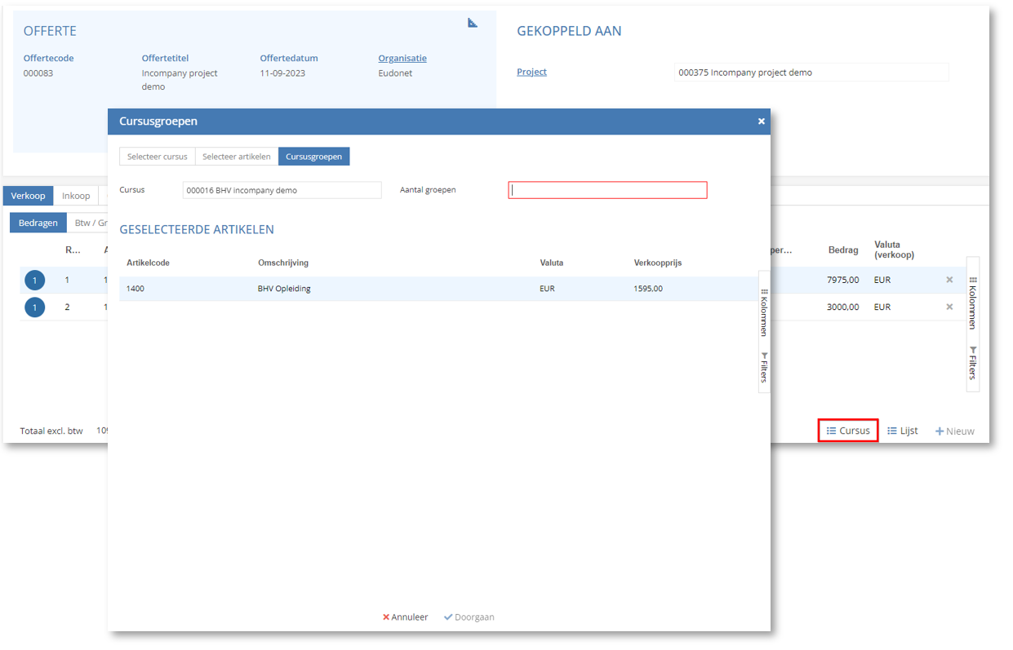
Task: Click the Cursus button at bottom right
Action: (x=848, y=431)
